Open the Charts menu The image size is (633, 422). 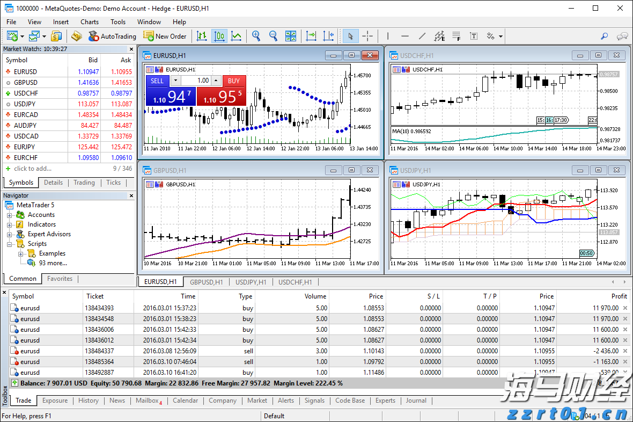coord(89,22)
